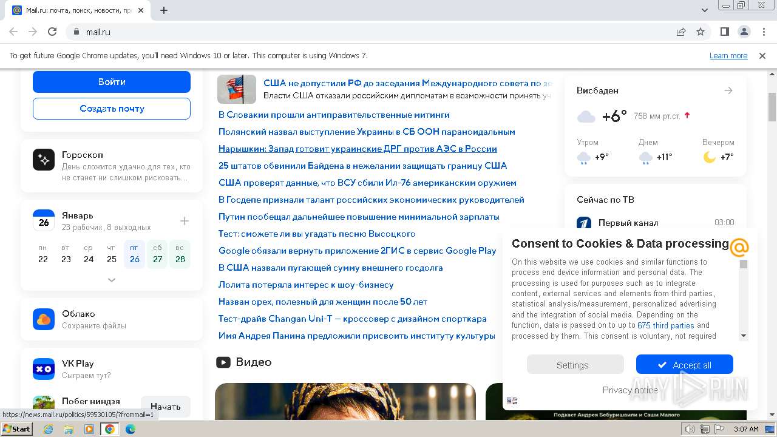Open the Changan Uni-T test-drive link
Viewport: 777px width, 437px height.
(x=352, y=319)
